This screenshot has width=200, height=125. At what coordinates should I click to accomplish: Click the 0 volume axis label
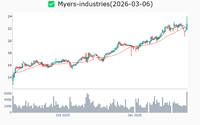[x=11, y=112]
